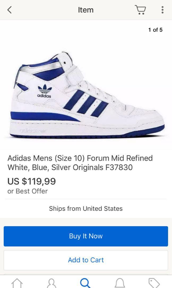Viewport: 172px width, 288px height.
Task: Open the sneaker product photo
Action: tap(86, 95)
